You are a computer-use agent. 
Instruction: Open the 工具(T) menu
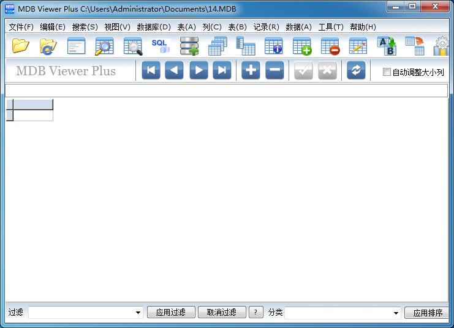coord(330,27)
